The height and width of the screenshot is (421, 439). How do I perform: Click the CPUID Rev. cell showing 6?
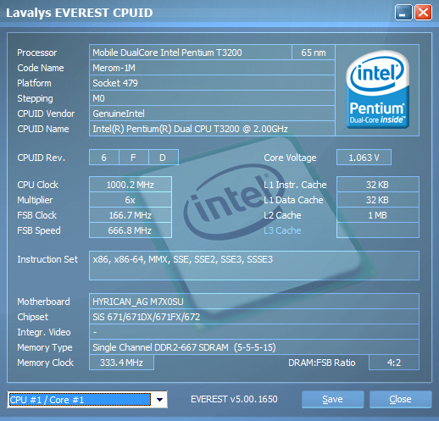pos(104,158)
